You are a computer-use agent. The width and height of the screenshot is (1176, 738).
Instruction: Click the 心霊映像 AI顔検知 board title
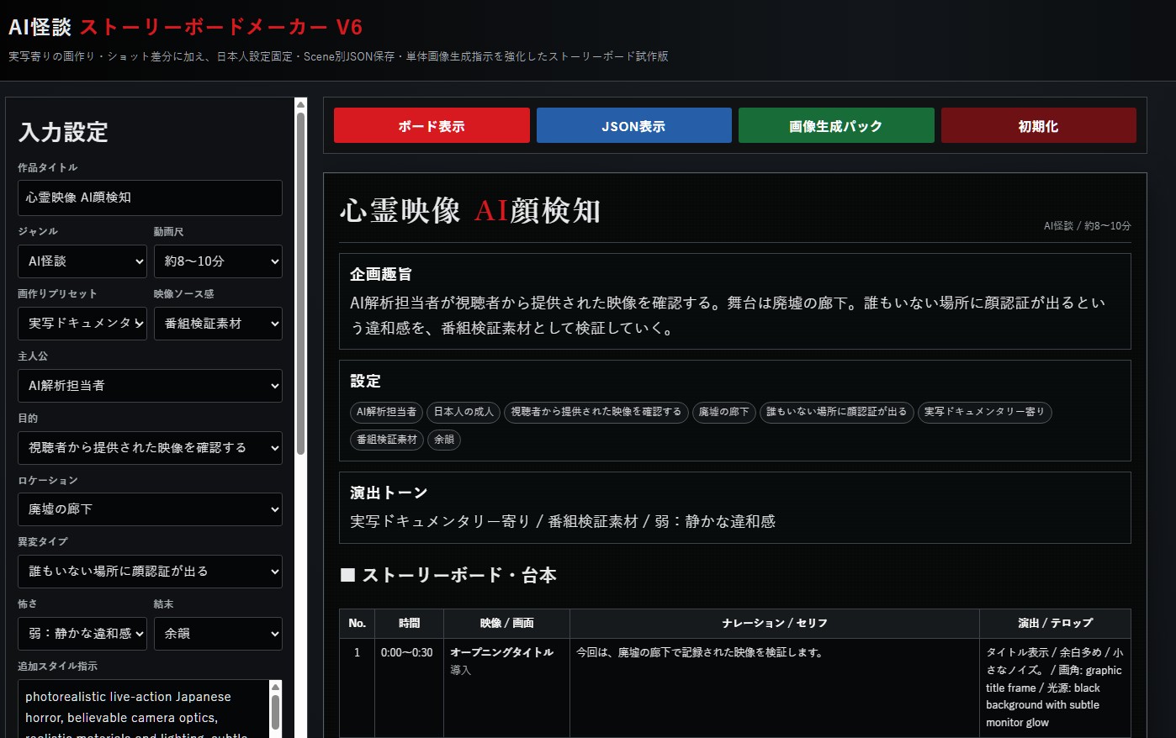click(470, 210)
